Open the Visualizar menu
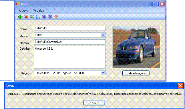This screenshot has height=109, width=185. pos(39,11)
